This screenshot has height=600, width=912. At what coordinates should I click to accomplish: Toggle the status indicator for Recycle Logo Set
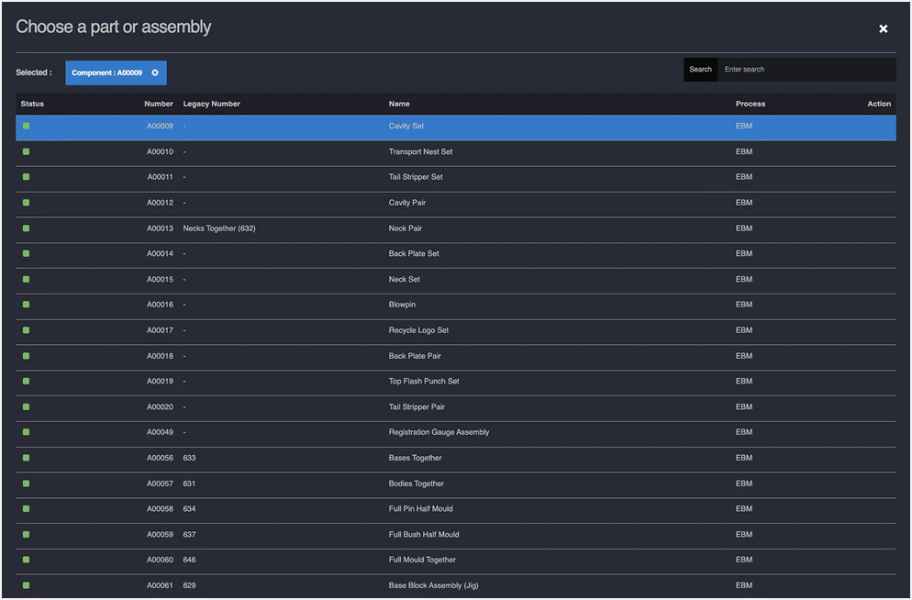point(27,330)
